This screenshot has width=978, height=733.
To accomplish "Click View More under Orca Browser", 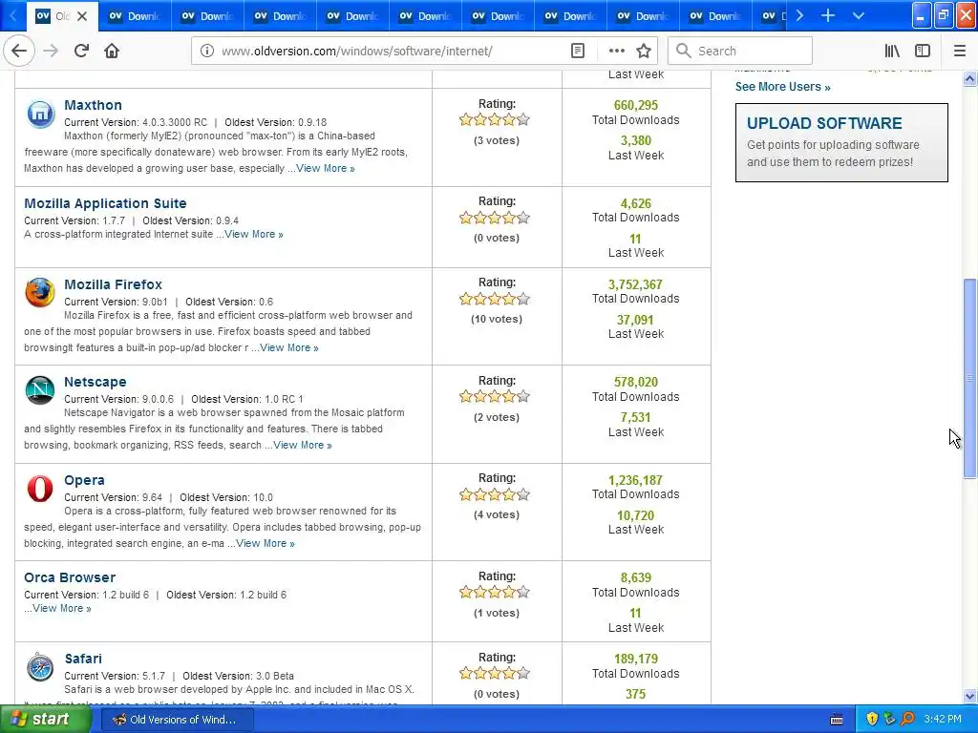I will (62, 608).
